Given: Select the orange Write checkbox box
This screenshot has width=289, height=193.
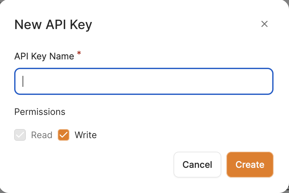Looking at the screenshot, I should pos(64,135).
